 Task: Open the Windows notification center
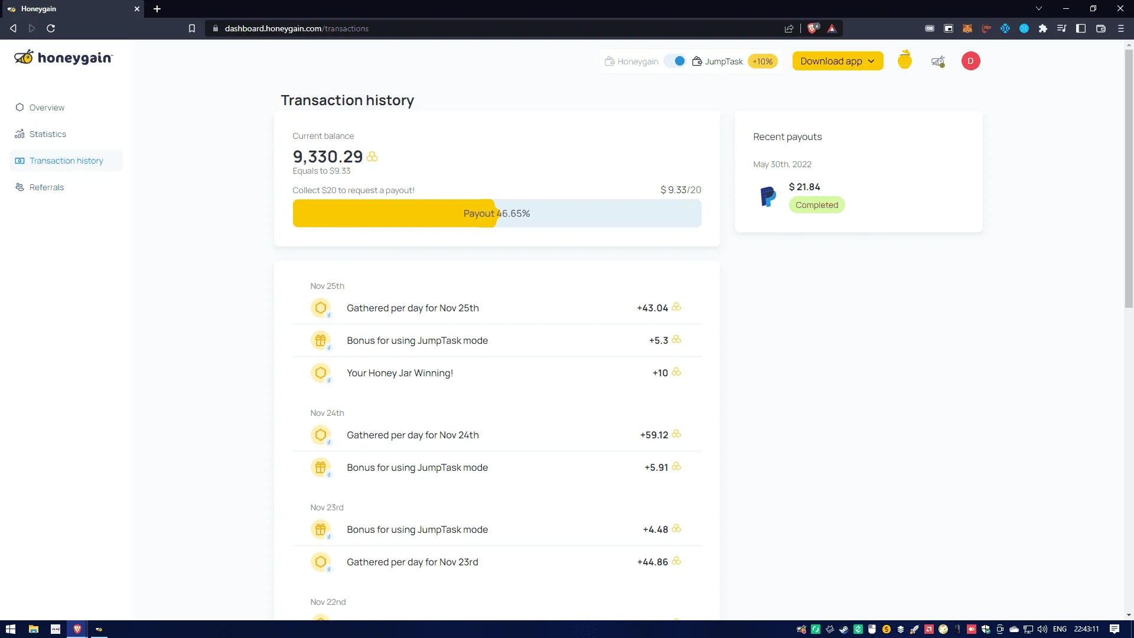tap(1115, 629)
